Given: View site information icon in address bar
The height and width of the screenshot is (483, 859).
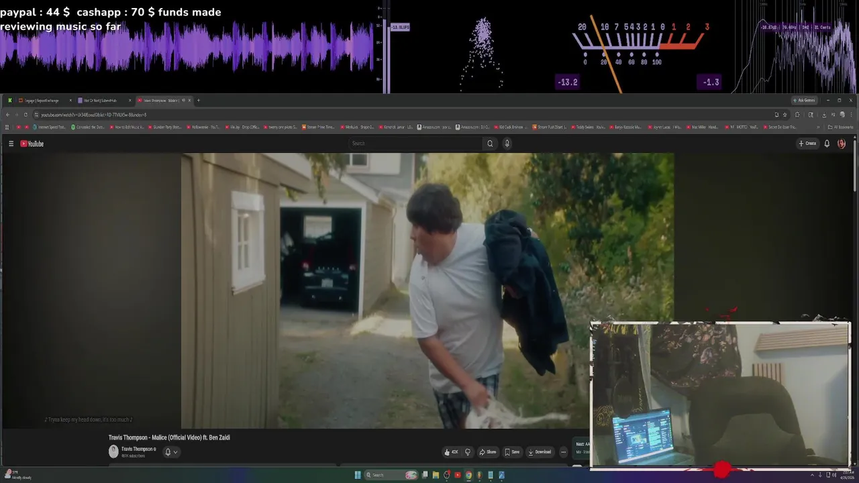Looking at the screenshot, I should pos(36,115).
